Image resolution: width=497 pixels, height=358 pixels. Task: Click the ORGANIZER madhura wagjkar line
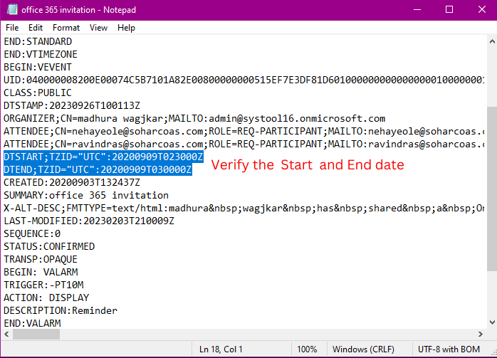(194, 118)
